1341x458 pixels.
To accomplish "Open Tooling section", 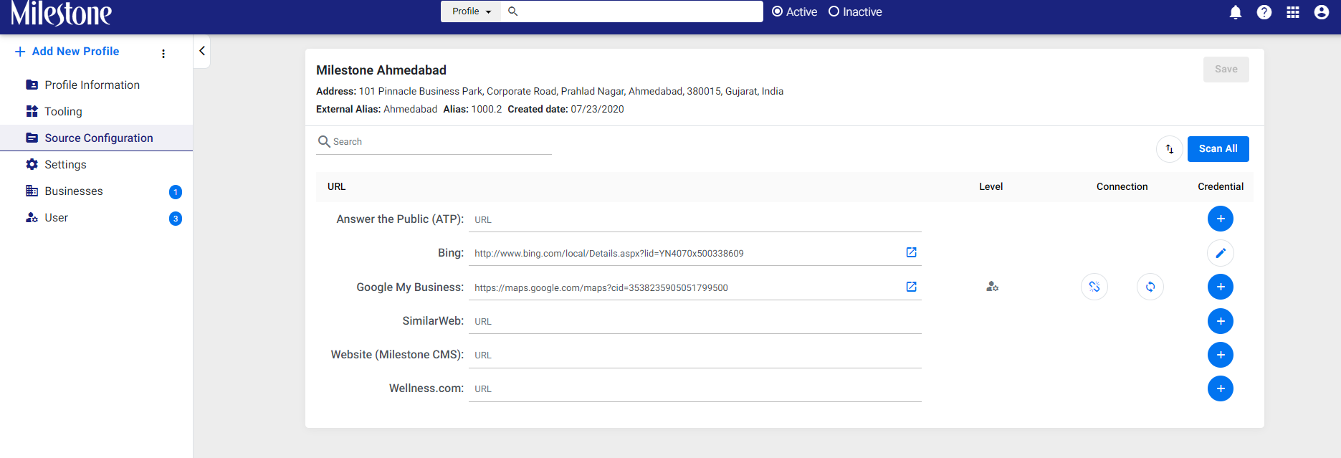I will (96, 111).
